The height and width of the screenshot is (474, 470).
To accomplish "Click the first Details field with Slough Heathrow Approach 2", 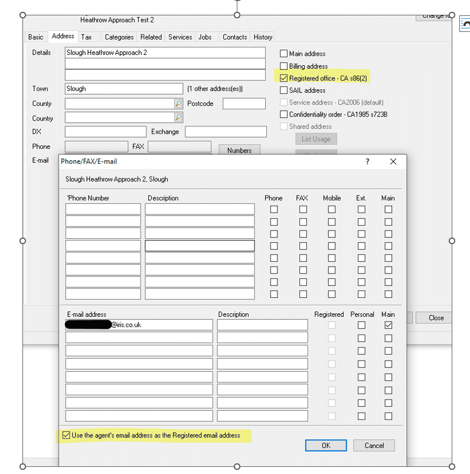I will [165, 53].
